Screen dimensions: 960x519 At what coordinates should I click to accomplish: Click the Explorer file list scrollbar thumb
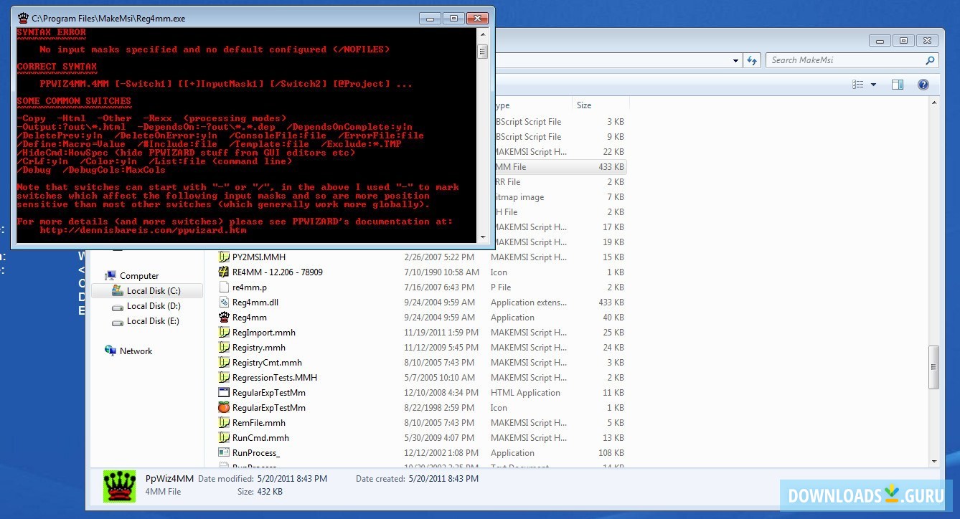coord(934,367)
